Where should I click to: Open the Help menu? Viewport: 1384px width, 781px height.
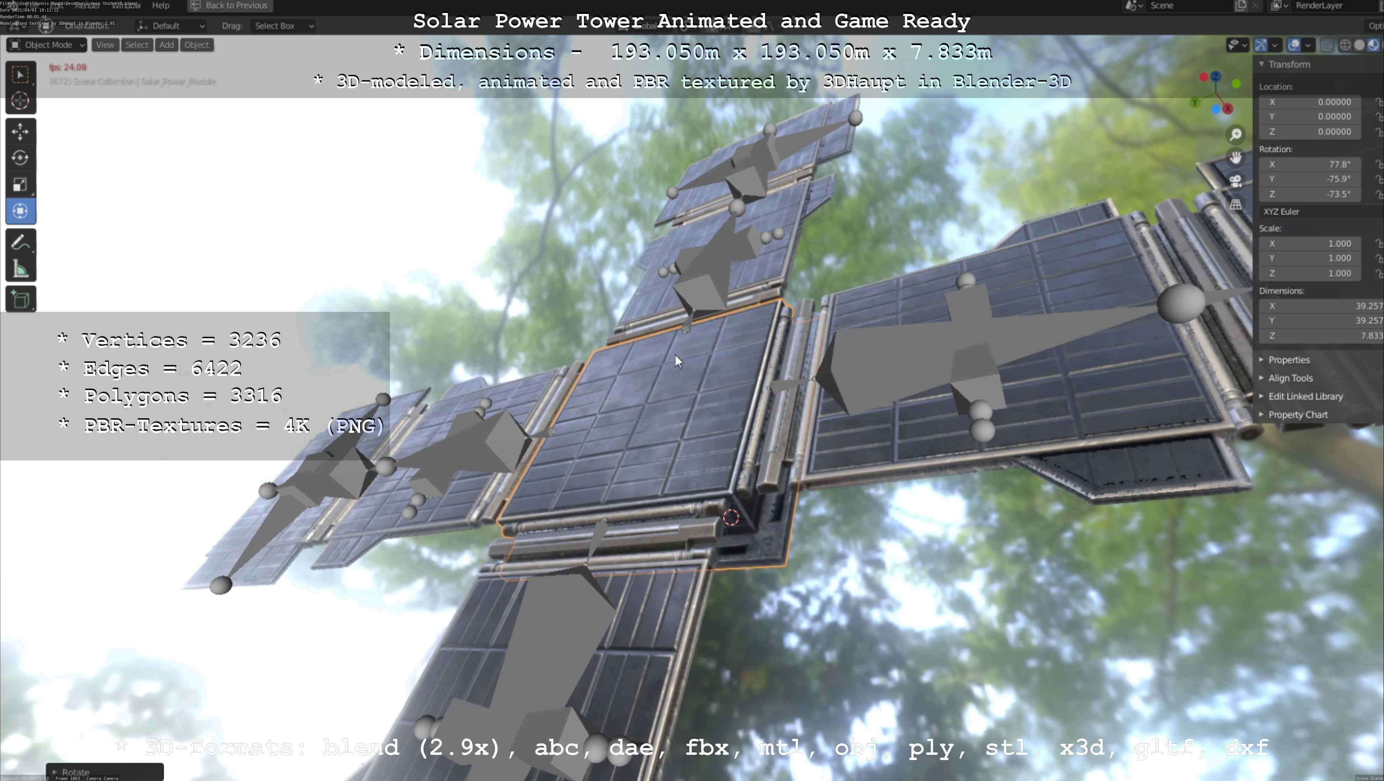pyautogui.click(x=161, y=5)
